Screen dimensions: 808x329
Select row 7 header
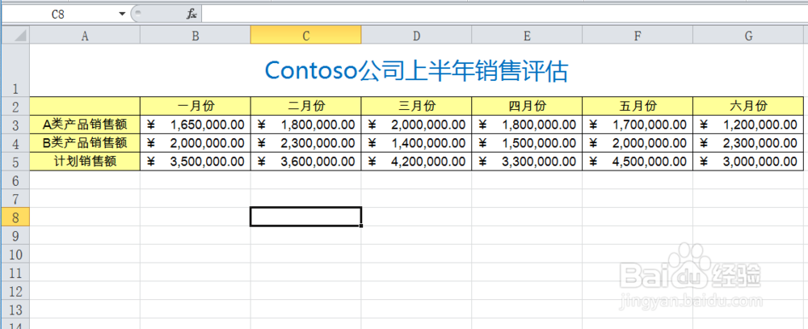coord(15,199)
